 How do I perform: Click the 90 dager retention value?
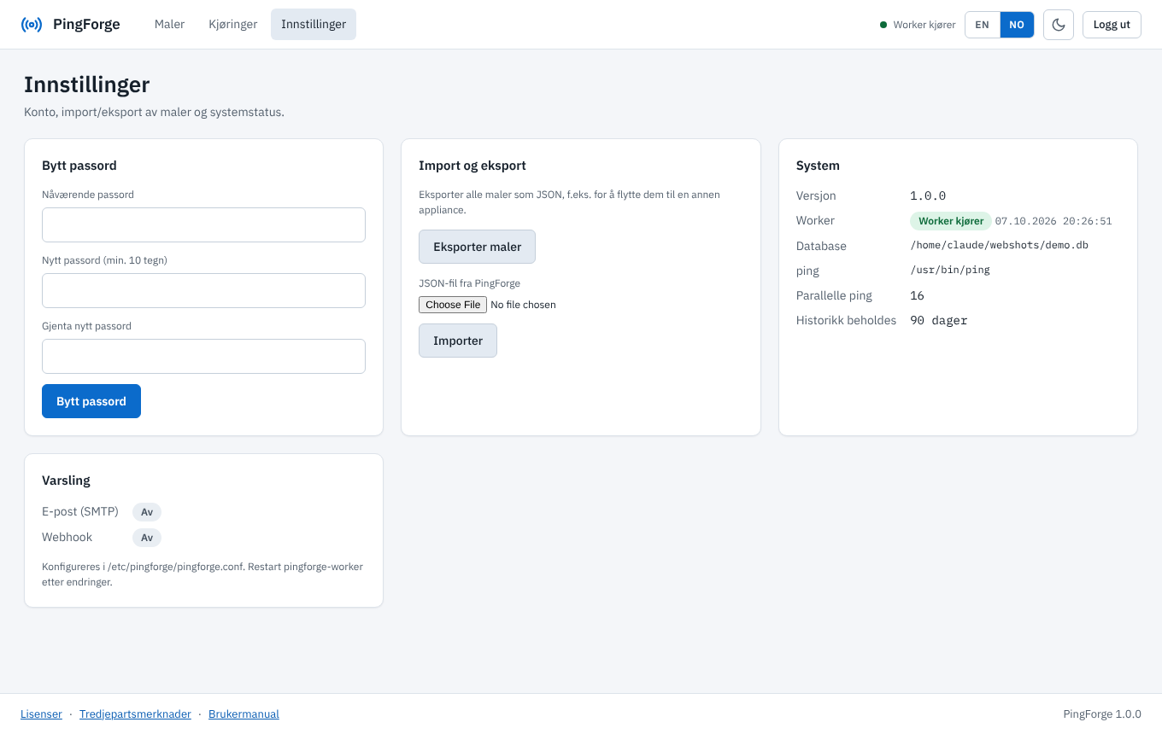[938, 321]
